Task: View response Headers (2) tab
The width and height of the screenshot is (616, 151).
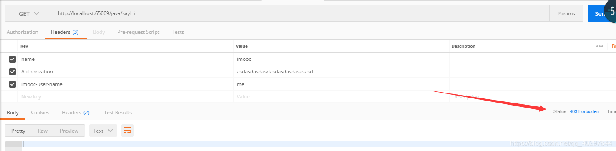Action: point(75,113)
